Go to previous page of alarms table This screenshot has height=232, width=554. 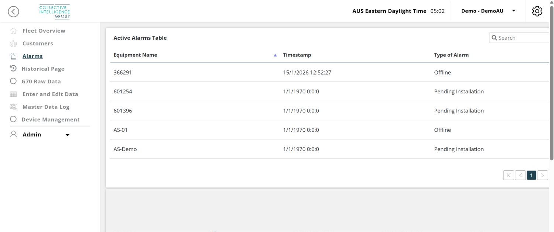[520, 175]
